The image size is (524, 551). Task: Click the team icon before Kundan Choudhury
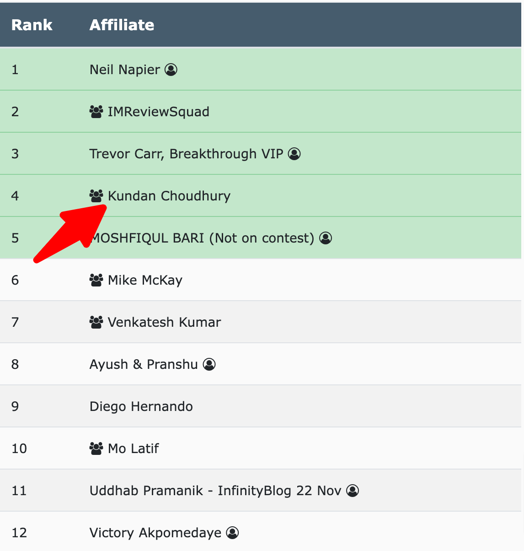pos(96,196)
